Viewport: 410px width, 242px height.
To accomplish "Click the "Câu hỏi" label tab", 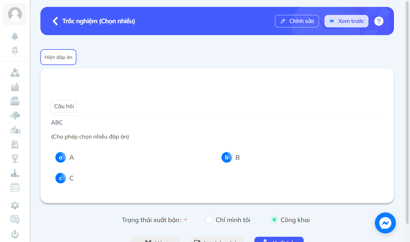I will (x=64, y=106).
